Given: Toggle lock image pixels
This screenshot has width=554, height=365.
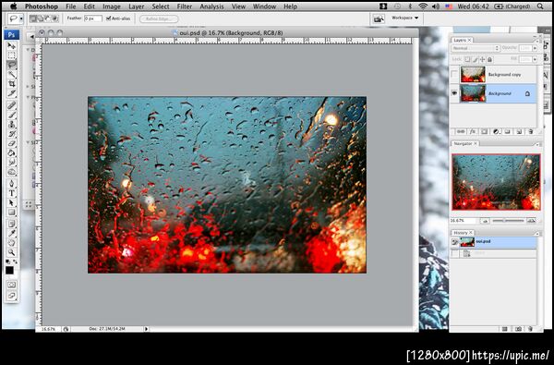Looking at the screenshot, I should pos(476,60).
